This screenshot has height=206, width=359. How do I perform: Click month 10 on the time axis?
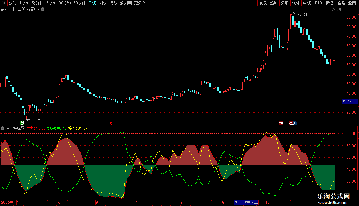pyautogui.click(x=268, y=202)
